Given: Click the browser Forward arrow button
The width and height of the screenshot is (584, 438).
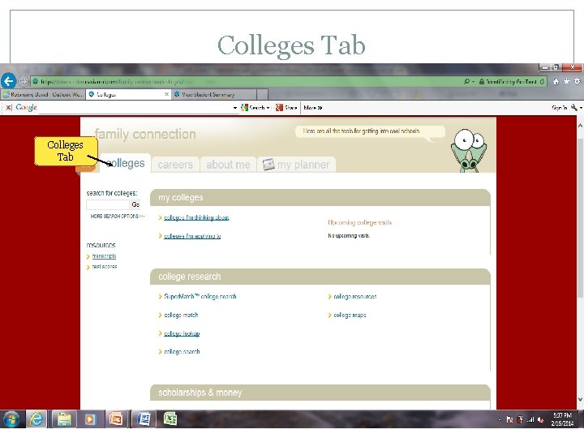Looking at the screenshot, I should (23, 81).
